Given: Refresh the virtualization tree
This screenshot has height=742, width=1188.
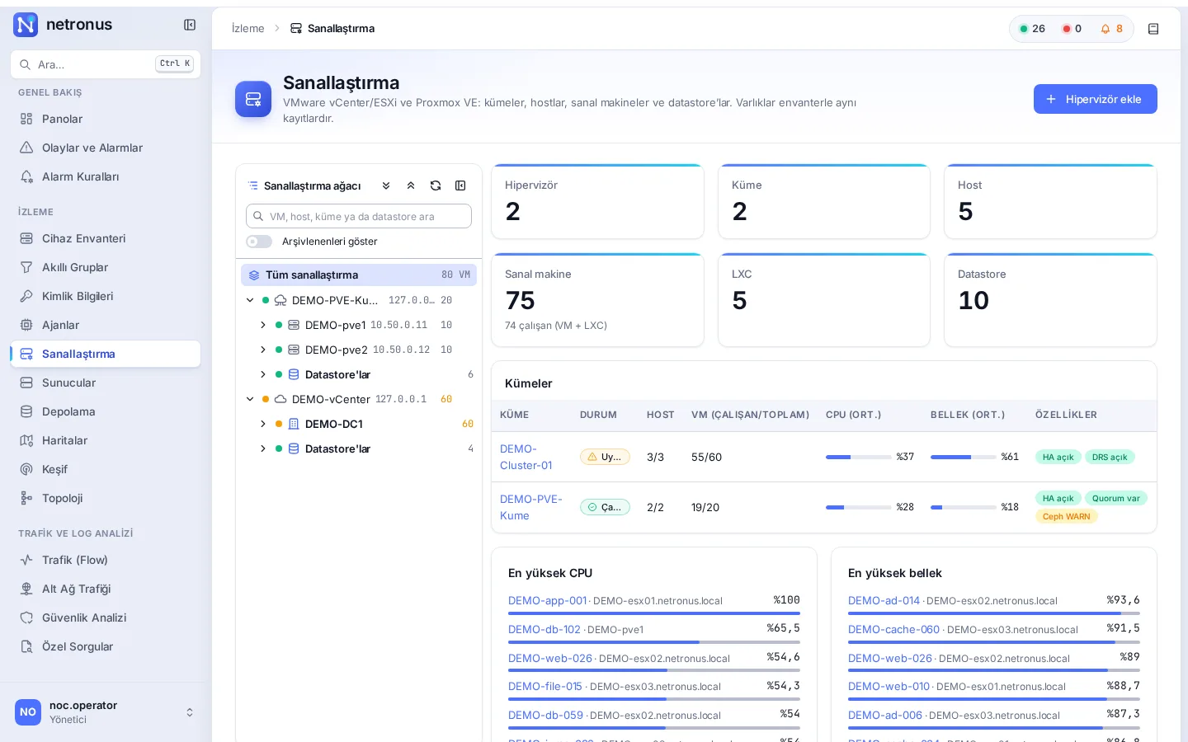Looking at the screenshot, I should click(x=436, y=185).
